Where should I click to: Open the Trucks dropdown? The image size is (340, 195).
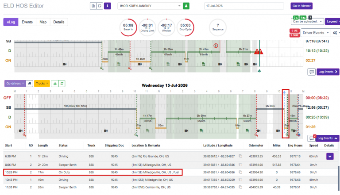[x=42, y=84]
